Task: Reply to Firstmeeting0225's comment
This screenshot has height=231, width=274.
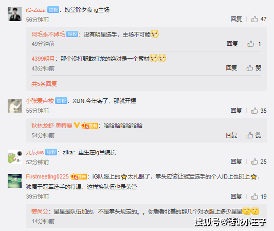Action: [x=236, y=197]
